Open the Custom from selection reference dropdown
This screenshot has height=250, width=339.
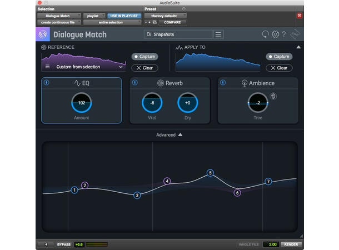(x=83, y=67)
